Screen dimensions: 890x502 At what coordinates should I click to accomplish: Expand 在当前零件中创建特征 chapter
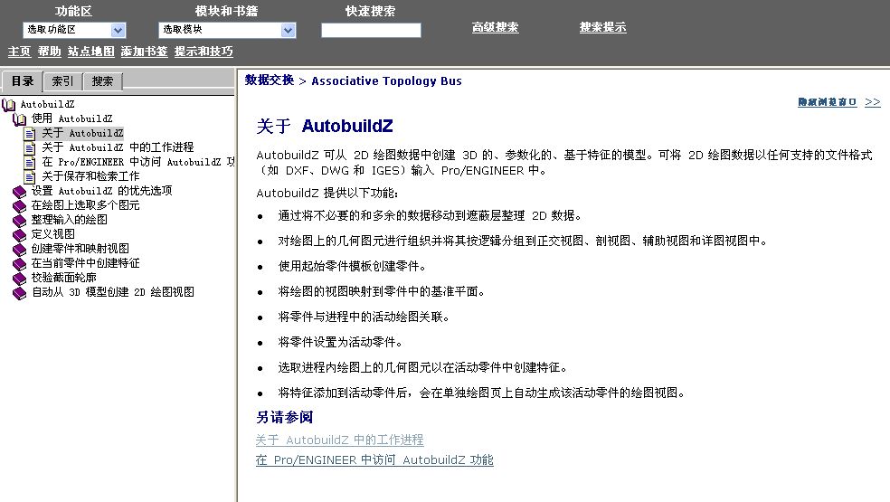[x=85, y=263]
